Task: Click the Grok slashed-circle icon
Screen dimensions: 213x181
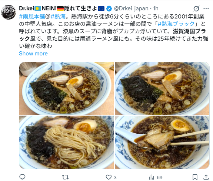Action: tap(196, 8)
